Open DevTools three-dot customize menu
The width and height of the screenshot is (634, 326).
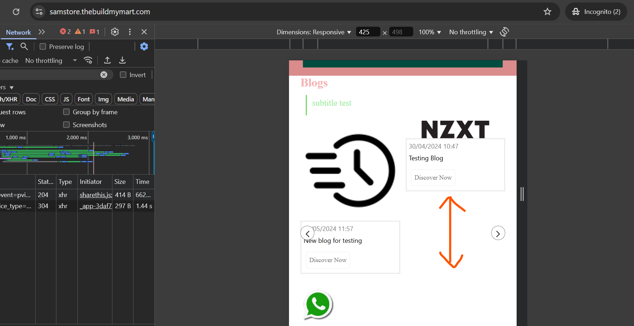click(x=130, y=32)
